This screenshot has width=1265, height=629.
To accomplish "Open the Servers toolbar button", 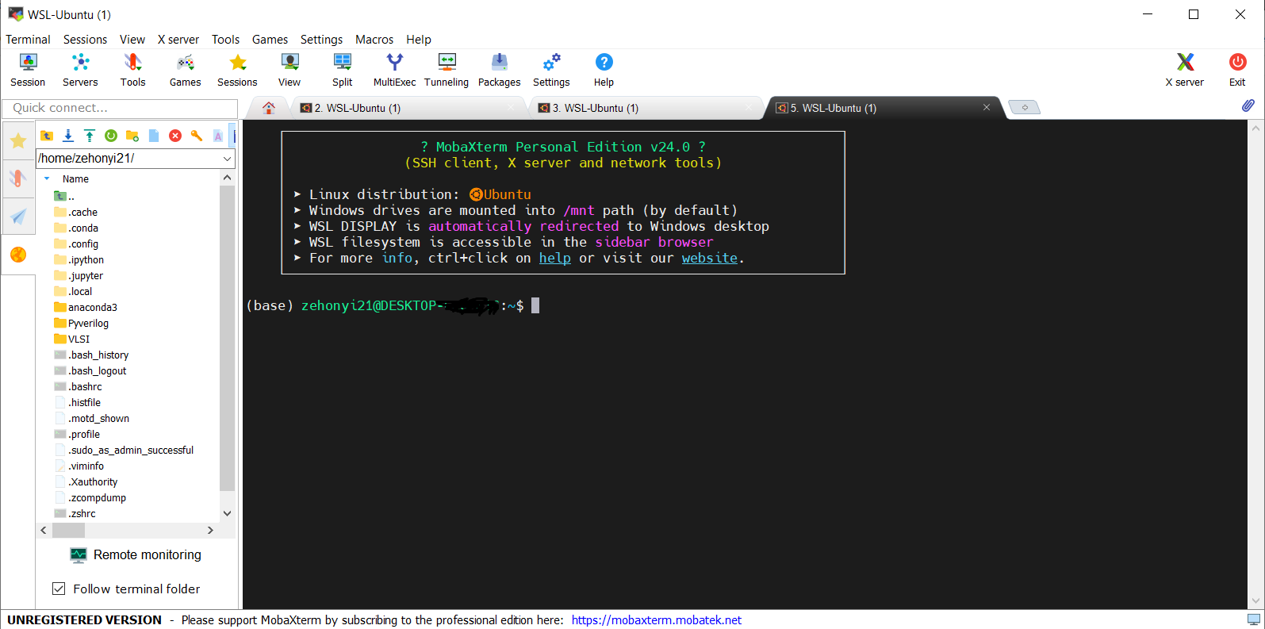I will (x=80, y=70).
